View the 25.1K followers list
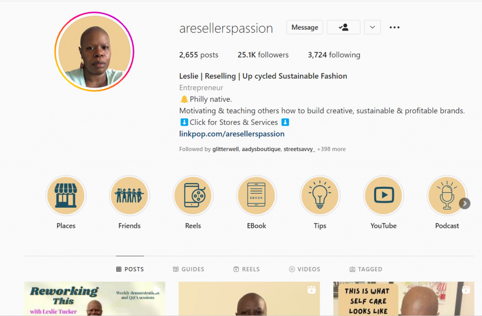The width and height of the screenshot is (482, 316). coord(263,55)
